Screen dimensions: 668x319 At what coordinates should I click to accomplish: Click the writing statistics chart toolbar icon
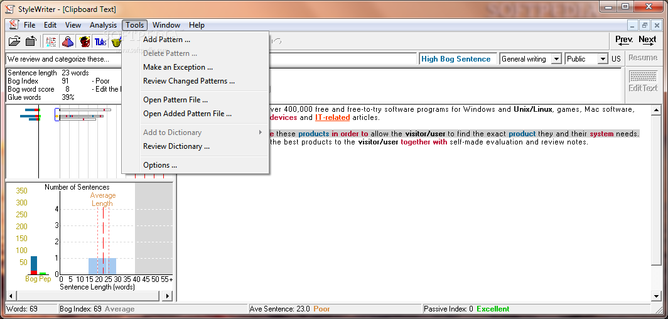coord(51,41)
